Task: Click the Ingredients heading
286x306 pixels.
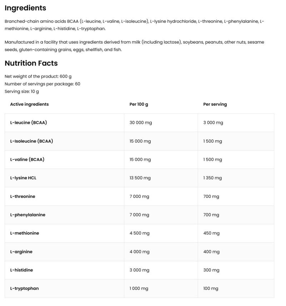Action: click(x=25, y=8)
